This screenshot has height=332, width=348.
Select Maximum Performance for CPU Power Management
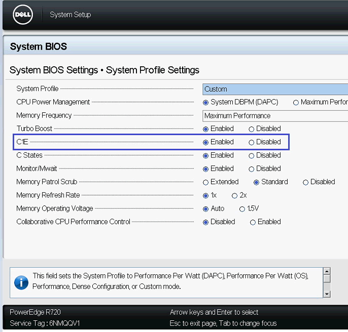296,103
